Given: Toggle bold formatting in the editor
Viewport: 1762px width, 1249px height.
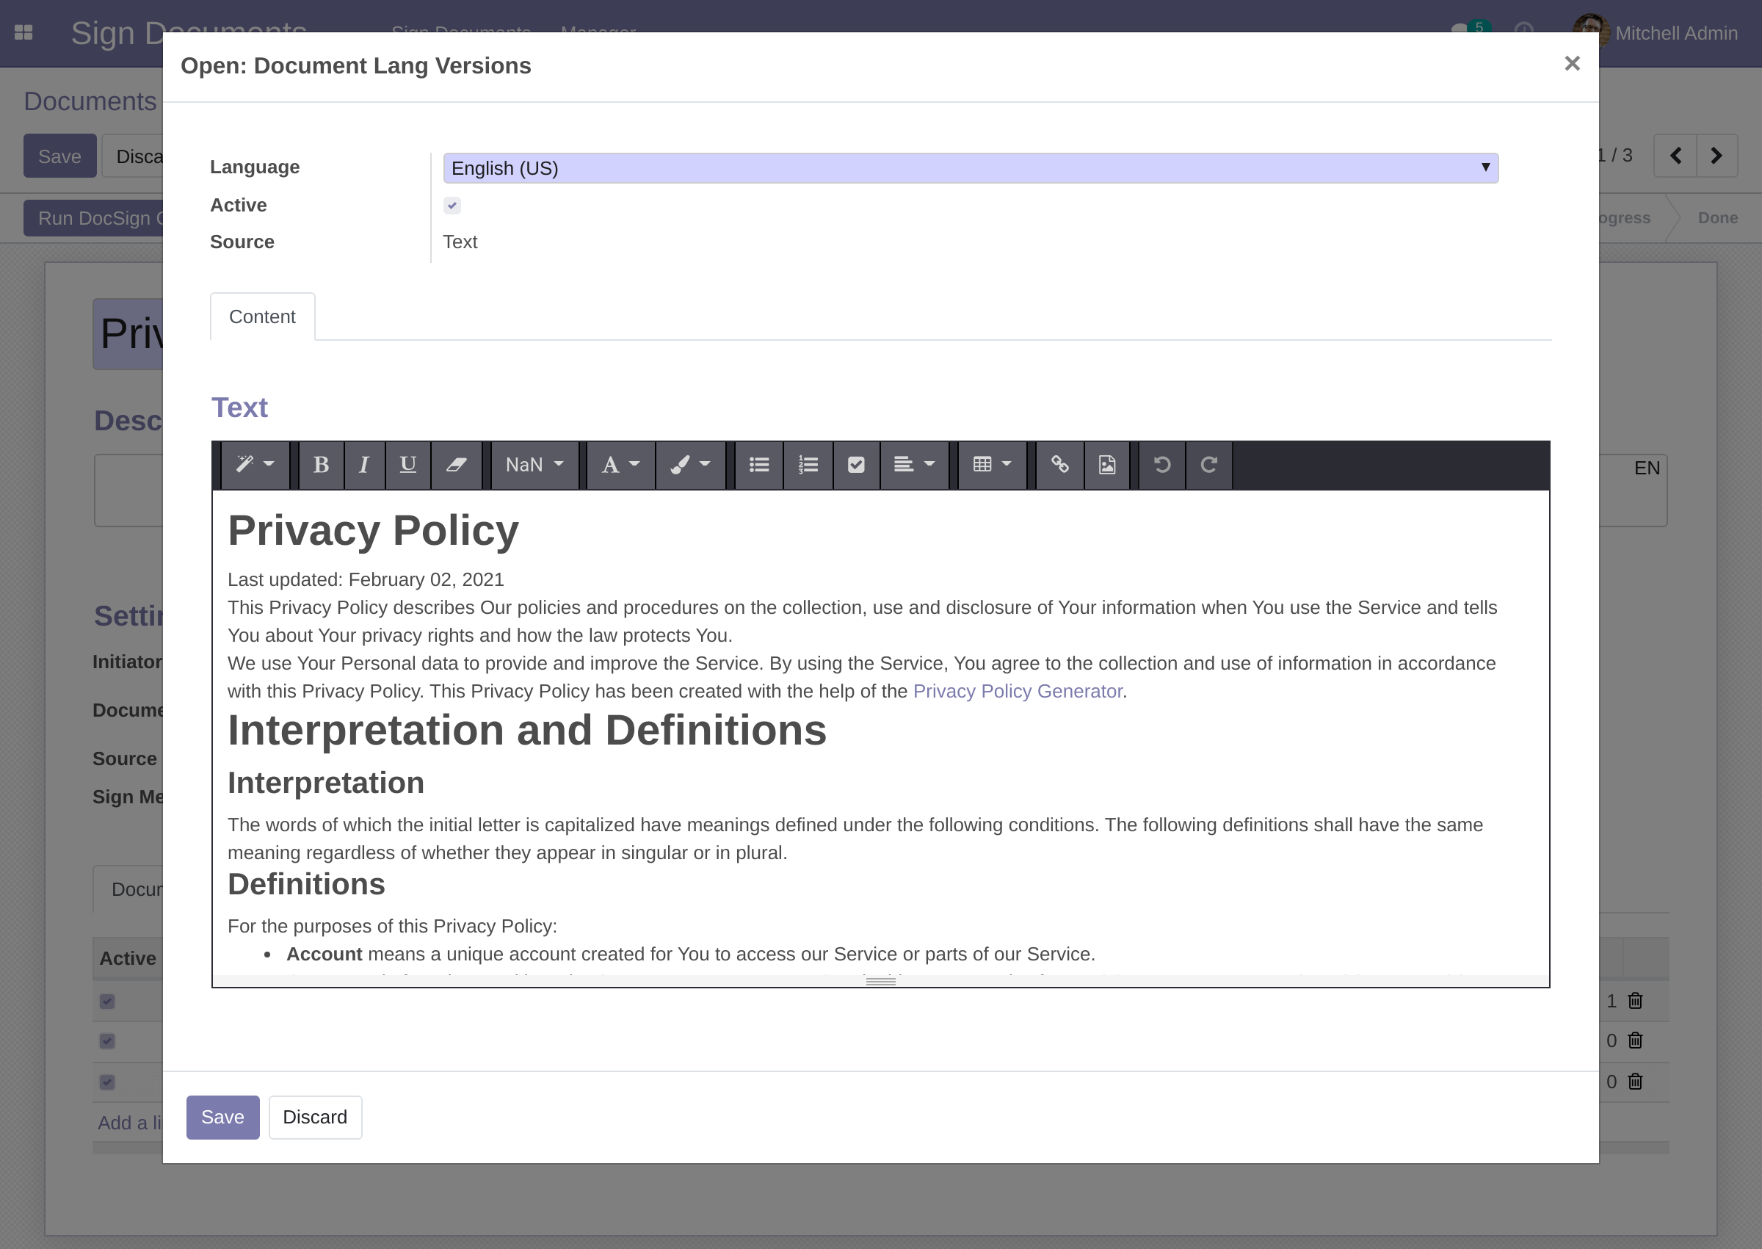Looking at the screenshot, I should [x=321, y=465].
